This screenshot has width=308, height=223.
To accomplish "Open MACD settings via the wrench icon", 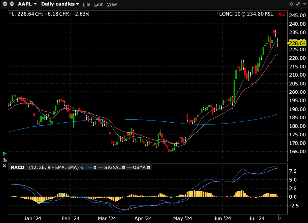I will [82, 168].
